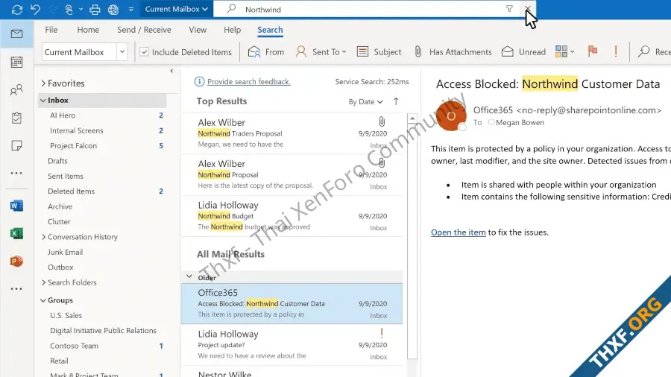This screenshot has width=671, height=377.
Task: Click the ellipsis below the PowerPoint icon
Action: point(16,289)
